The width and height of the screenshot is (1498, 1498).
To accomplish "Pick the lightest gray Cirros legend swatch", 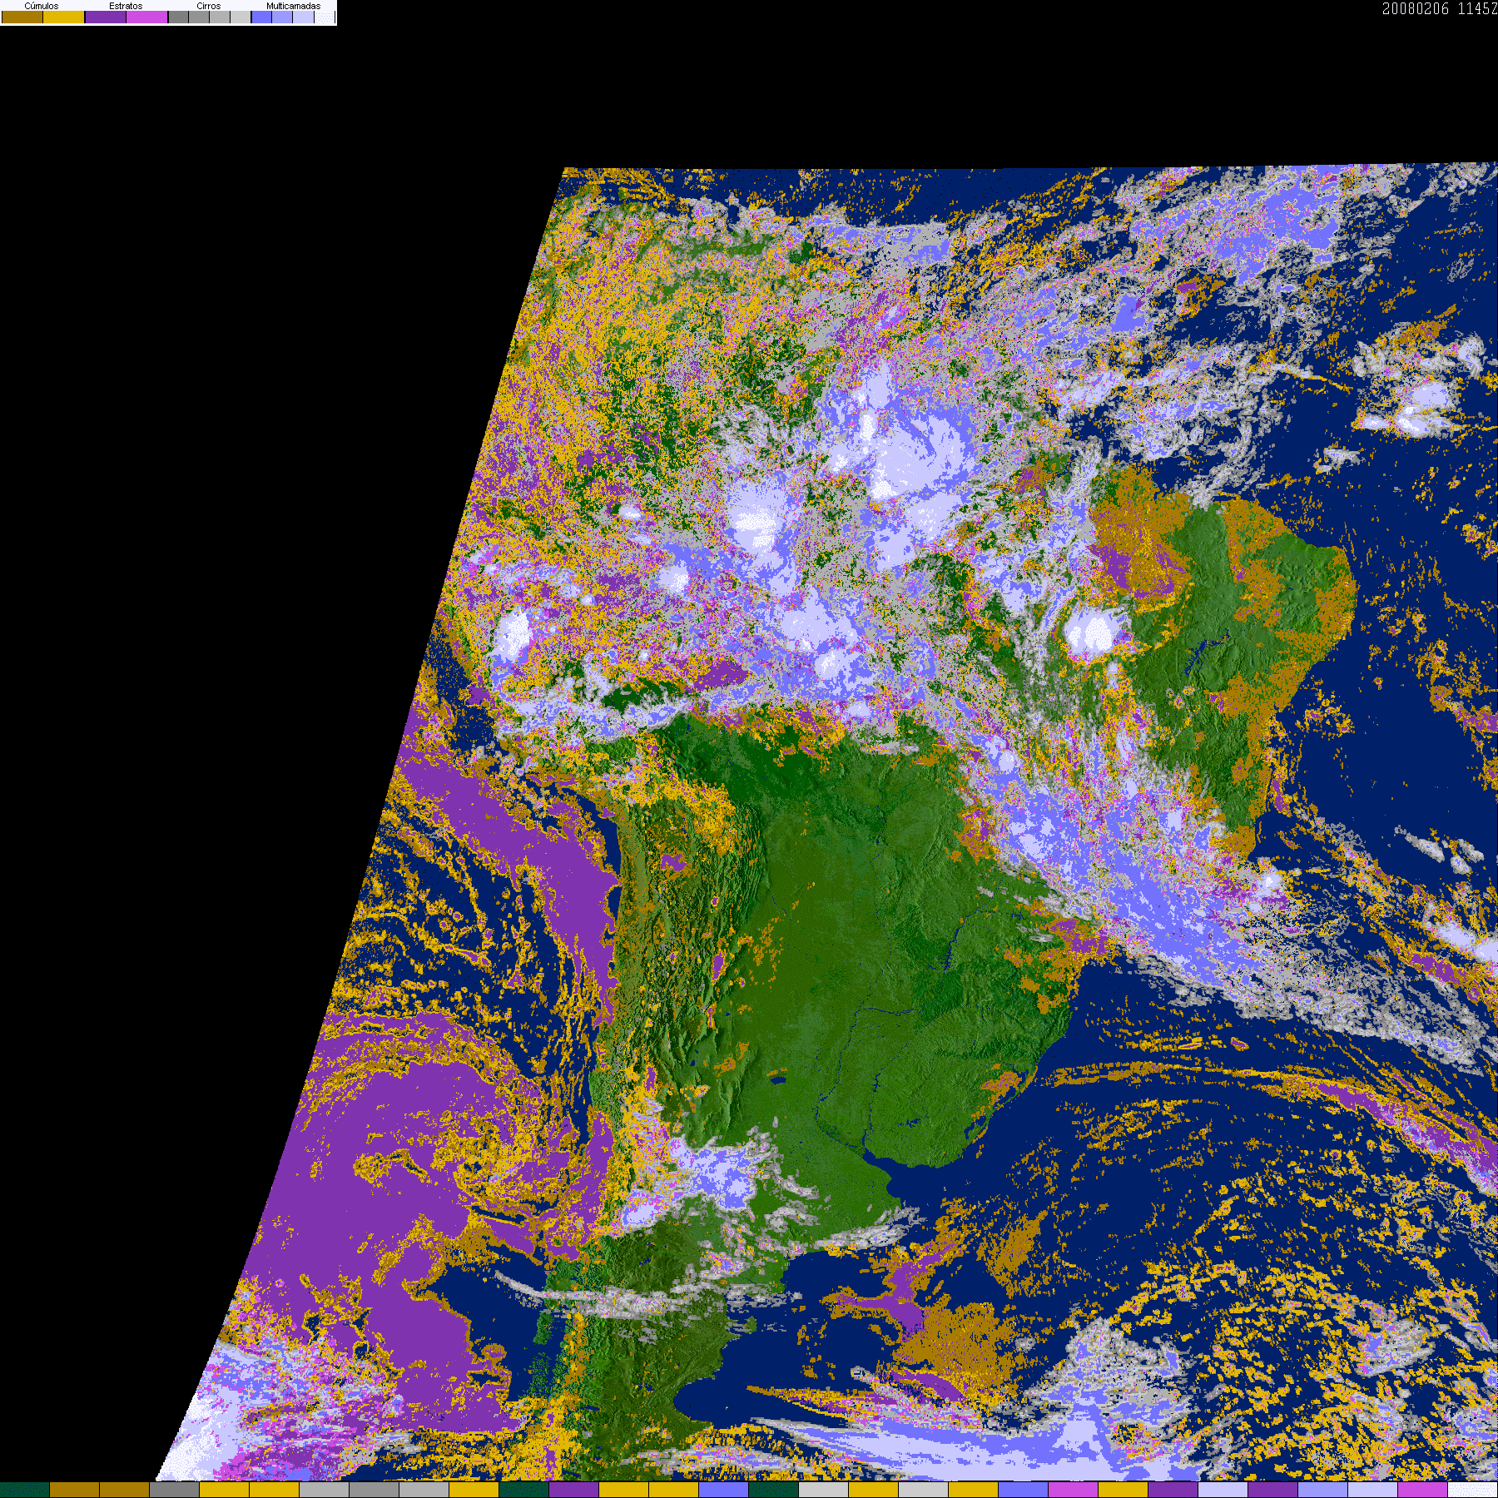I will (241, 17).
